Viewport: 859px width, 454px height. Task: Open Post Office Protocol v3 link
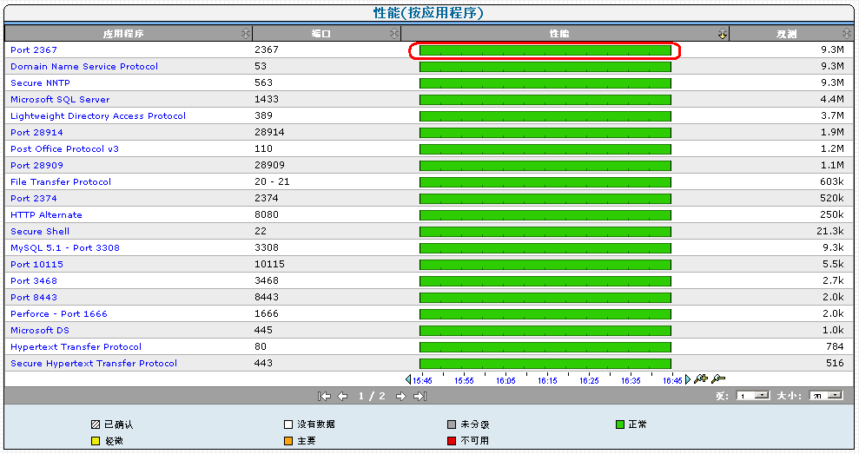pos(64,148)
